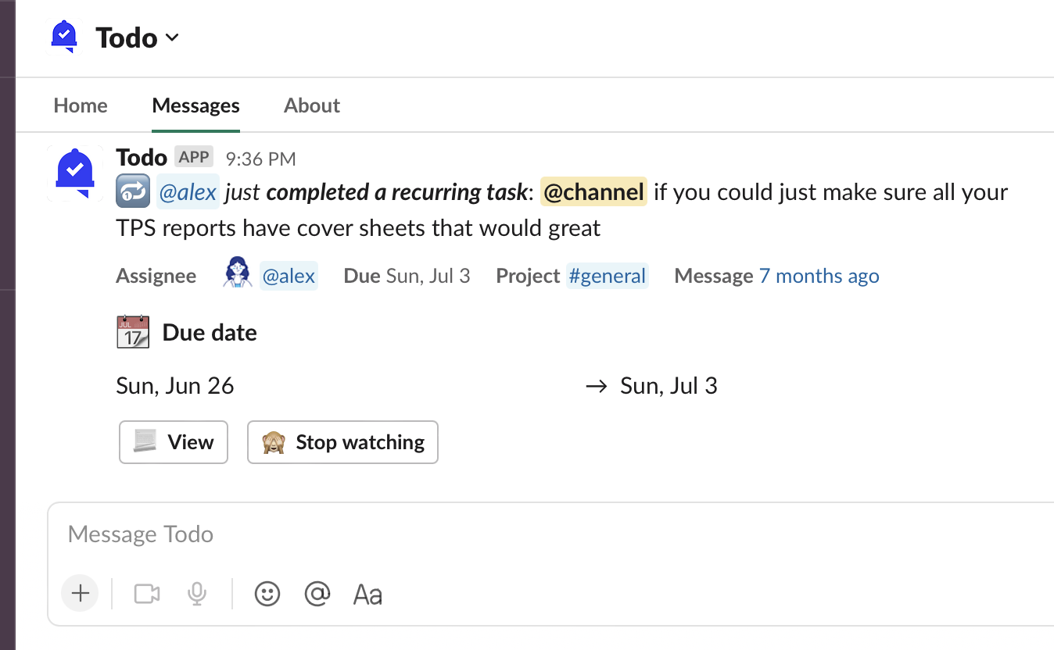Viewport: 1054px width, 650px height.
Task: Switch to the Home tab
Action: [x=81, y=105]
